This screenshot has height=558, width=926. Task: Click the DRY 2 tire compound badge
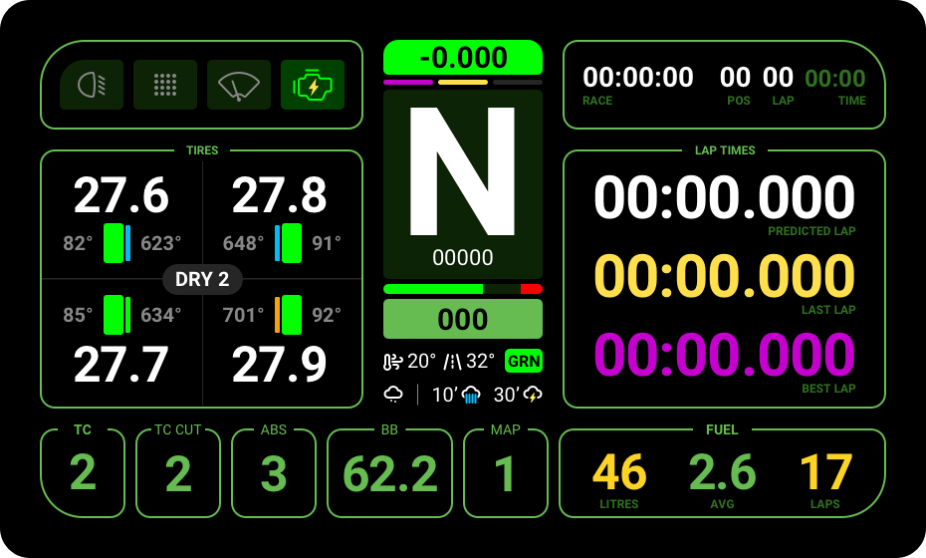tap(202, 279)
